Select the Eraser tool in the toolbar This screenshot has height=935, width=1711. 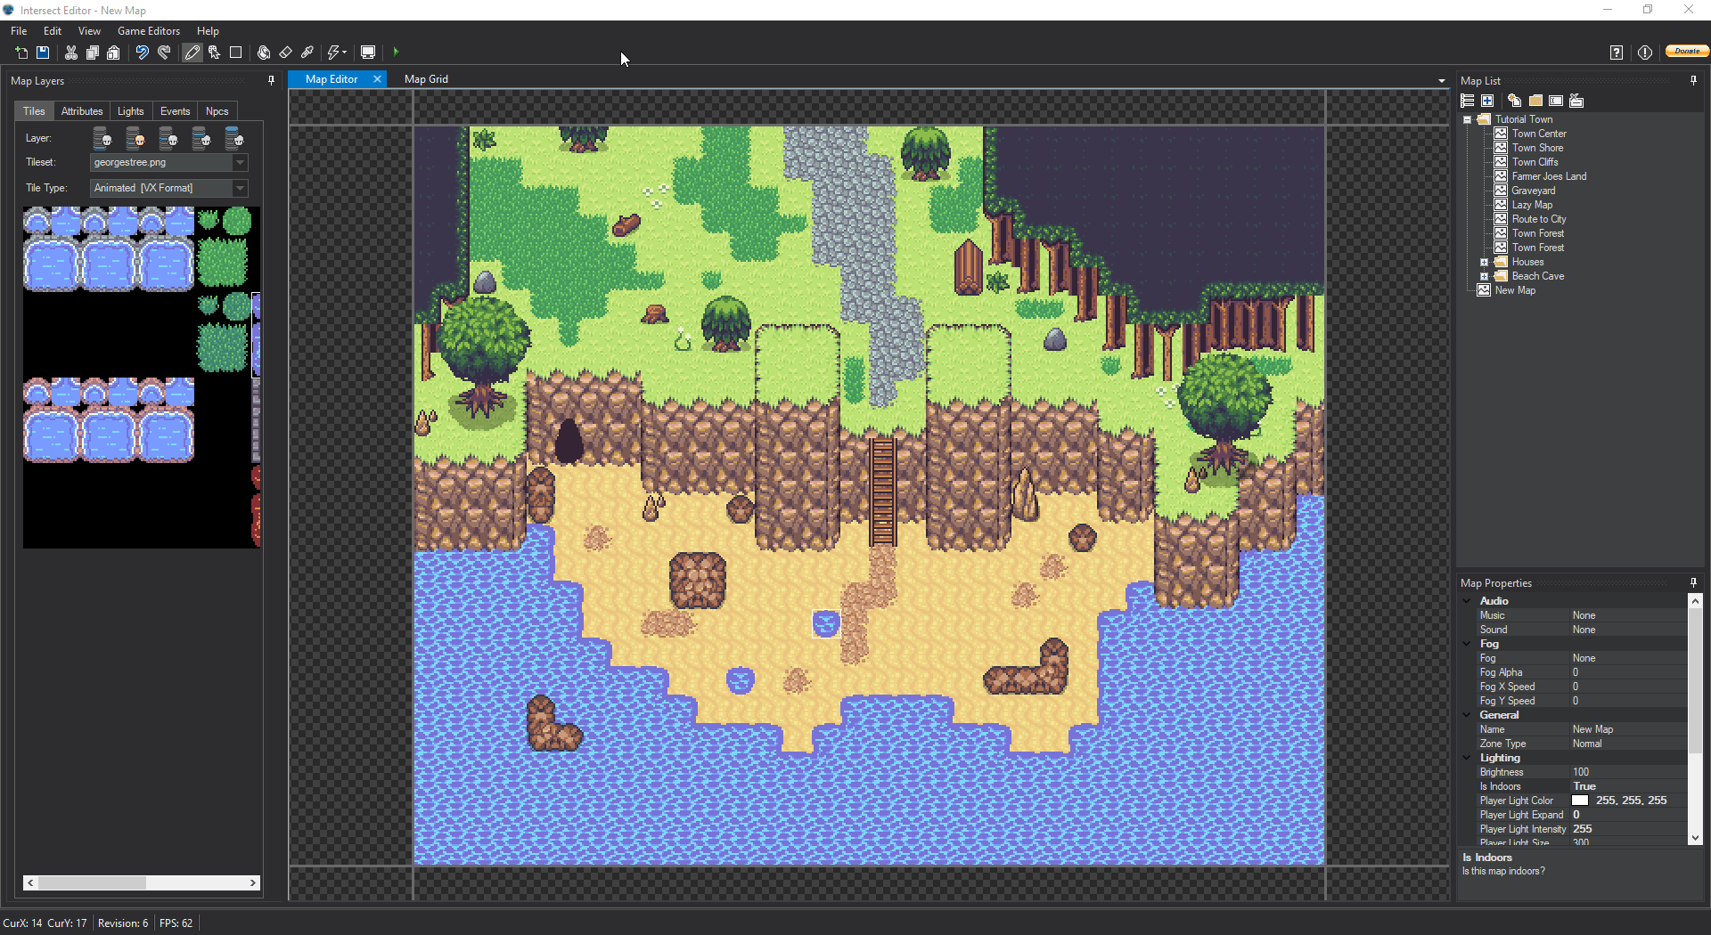[x=286, y=53]
